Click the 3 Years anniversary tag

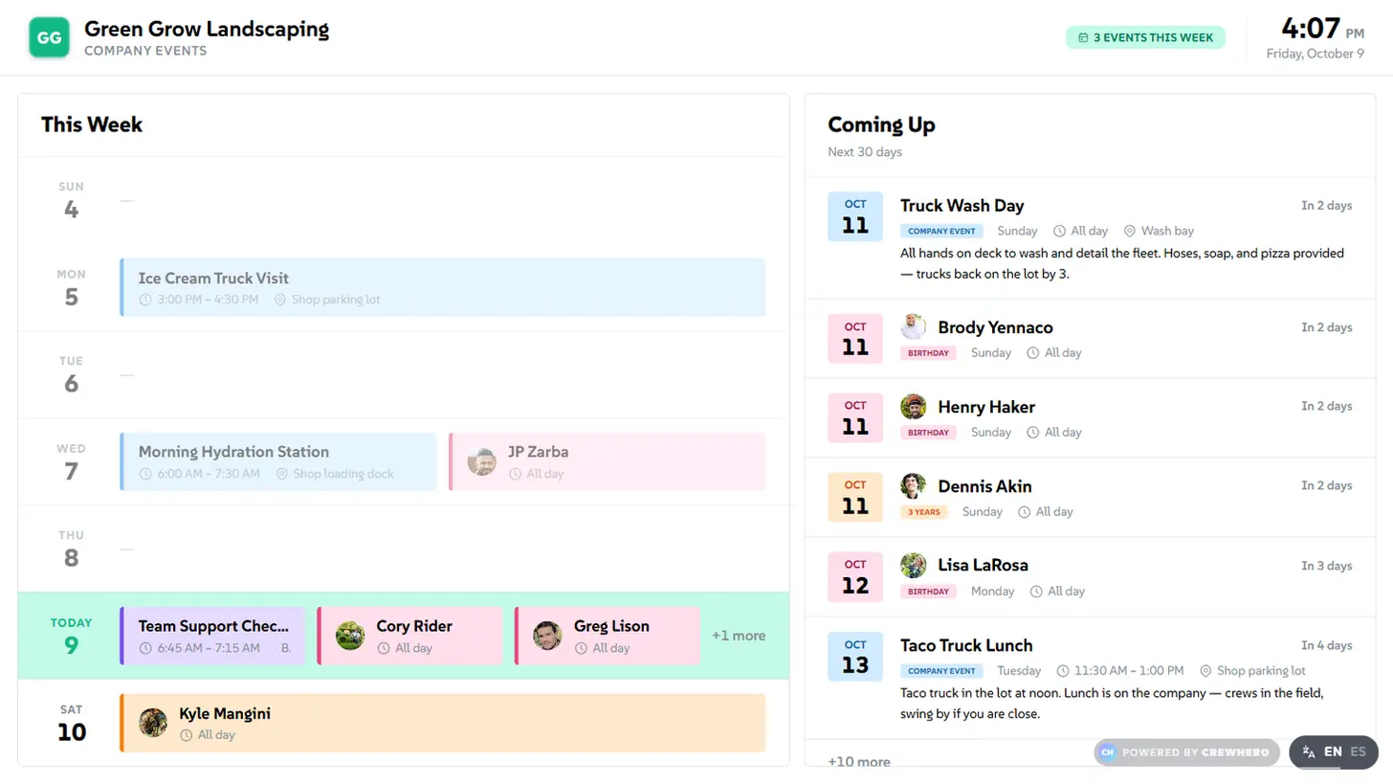coord(924,512)
